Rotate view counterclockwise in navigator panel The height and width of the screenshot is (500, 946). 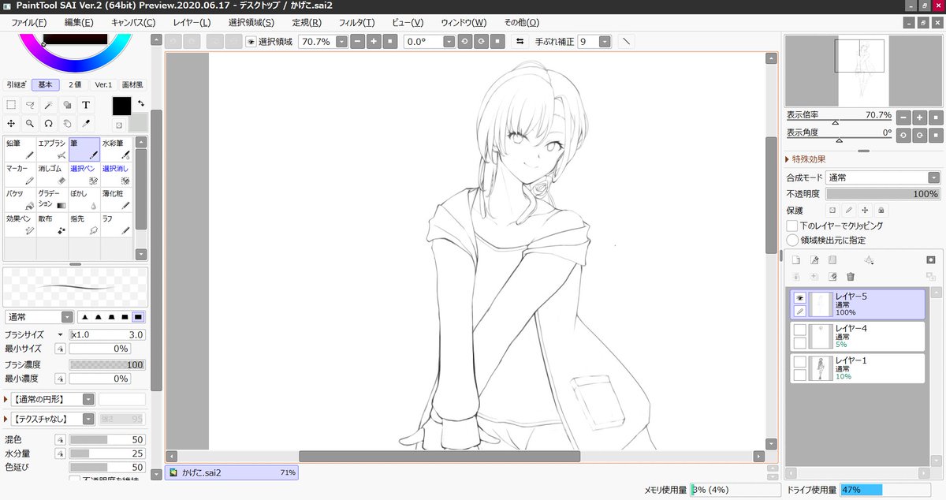[902, 135]
